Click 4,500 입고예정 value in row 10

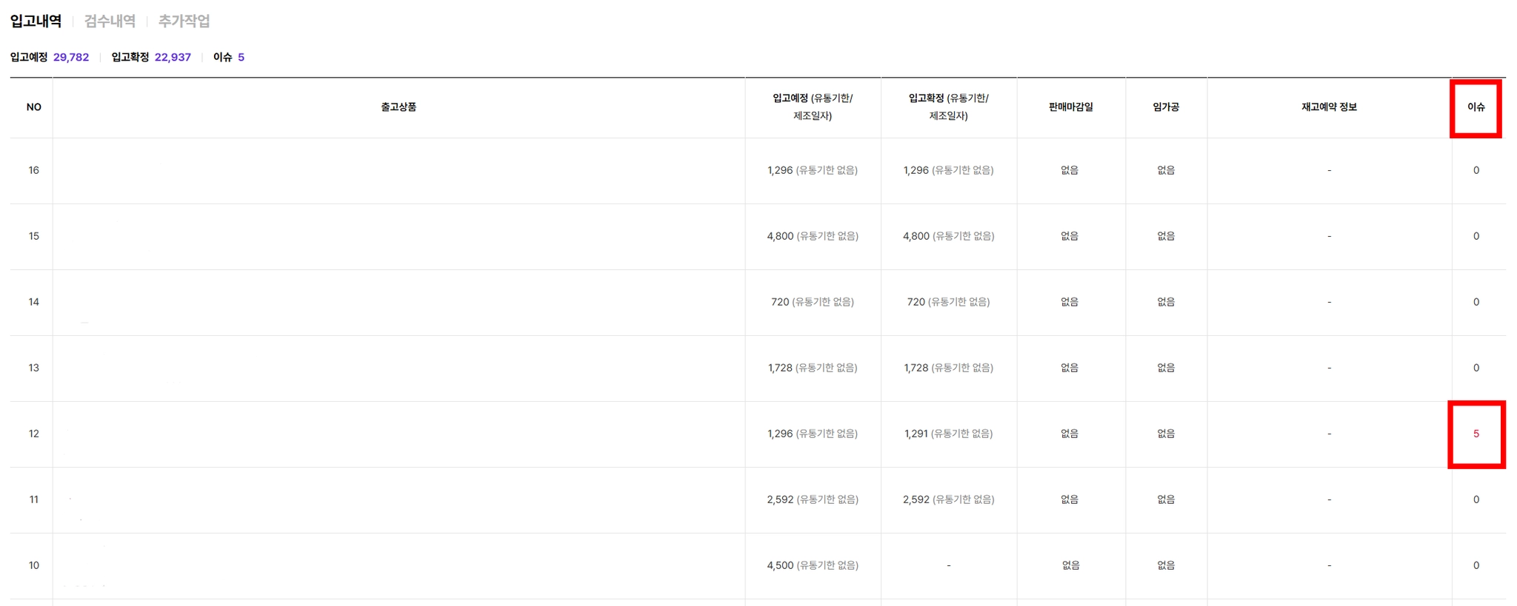pos(780,565)
